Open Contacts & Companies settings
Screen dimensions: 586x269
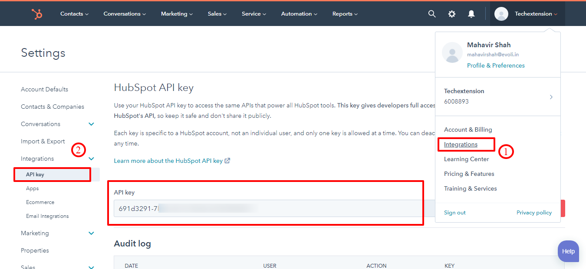[53, 107]
